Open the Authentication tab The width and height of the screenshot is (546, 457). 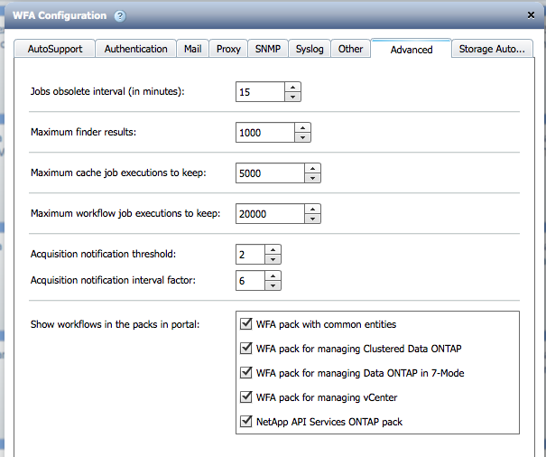tap(135, 49)
